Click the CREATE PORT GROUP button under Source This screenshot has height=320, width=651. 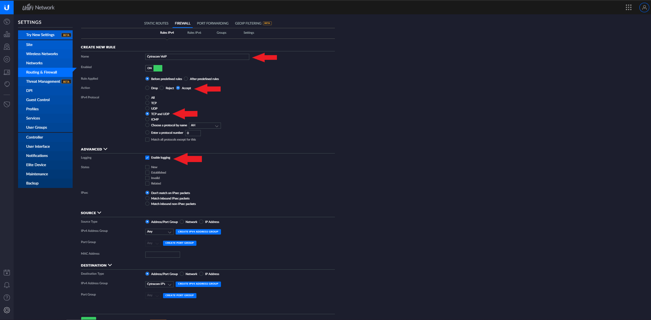coord(179,243)
